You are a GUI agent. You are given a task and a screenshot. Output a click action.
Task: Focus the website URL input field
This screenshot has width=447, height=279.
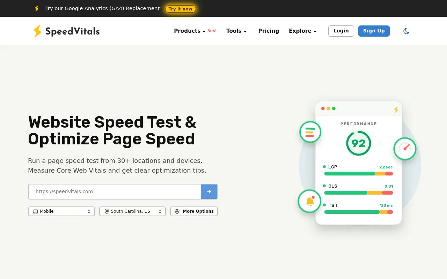[115, 191]
